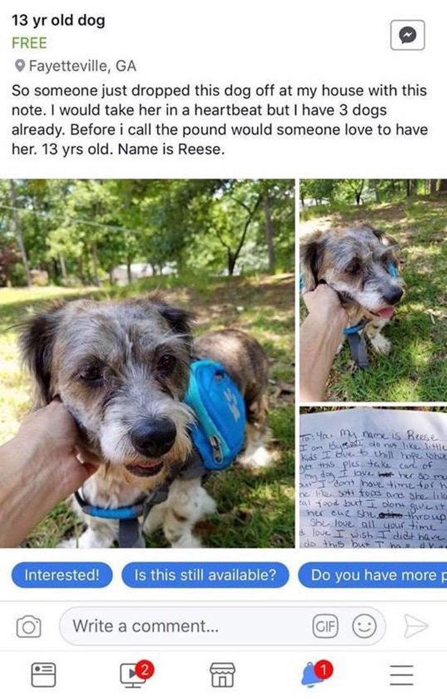Tap "Is this still available?" quick reply
This screenshot has height=699, width=447.
205,575
